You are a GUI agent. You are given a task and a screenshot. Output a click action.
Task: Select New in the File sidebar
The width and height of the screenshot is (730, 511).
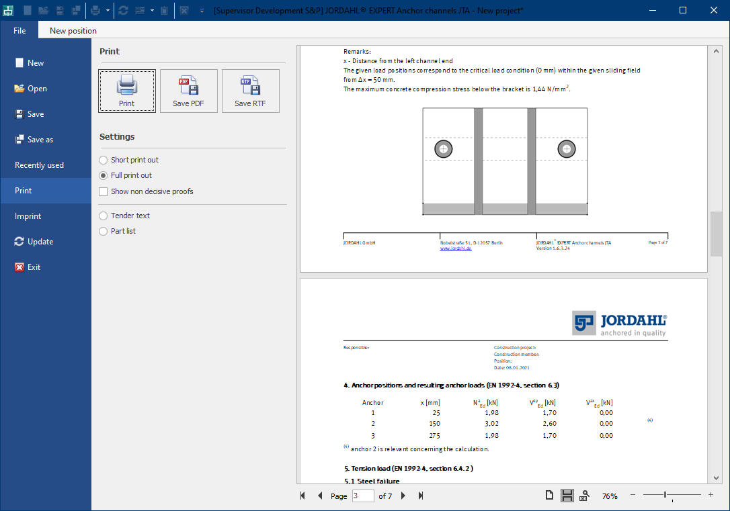tap(46, 62)
